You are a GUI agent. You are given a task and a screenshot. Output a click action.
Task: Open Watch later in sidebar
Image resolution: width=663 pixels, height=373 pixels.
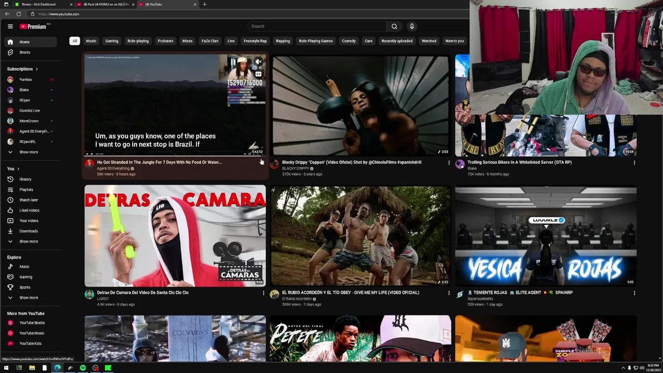click(x=31, y=200)
